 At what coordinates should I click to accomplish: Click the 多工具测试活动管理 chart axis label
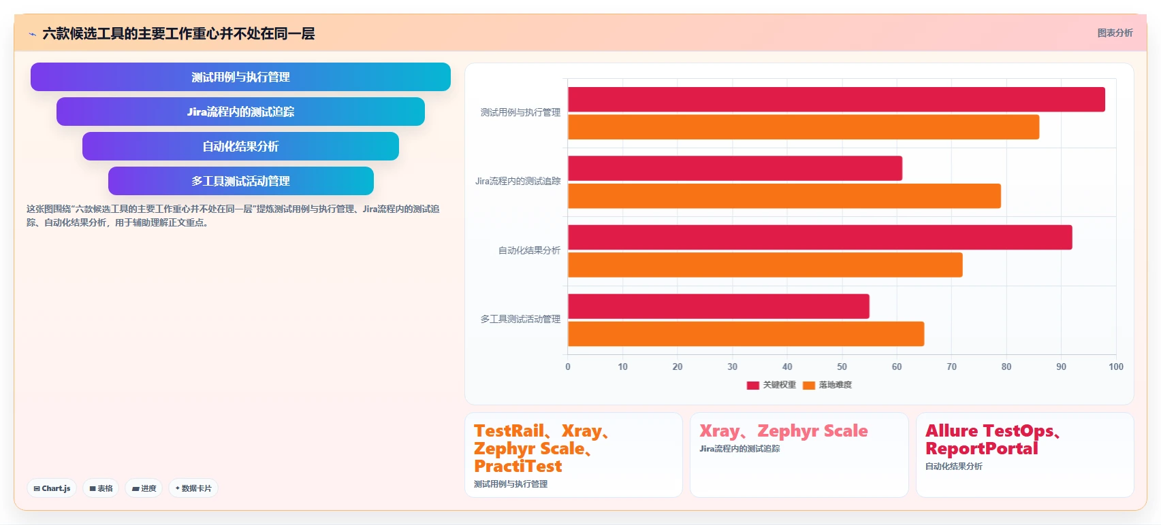point(520,319)
